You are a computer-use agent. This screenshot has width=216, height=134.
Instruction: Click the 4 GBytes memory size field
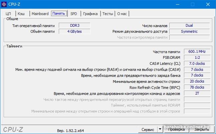pyautogui.click(x=74, y=31)
